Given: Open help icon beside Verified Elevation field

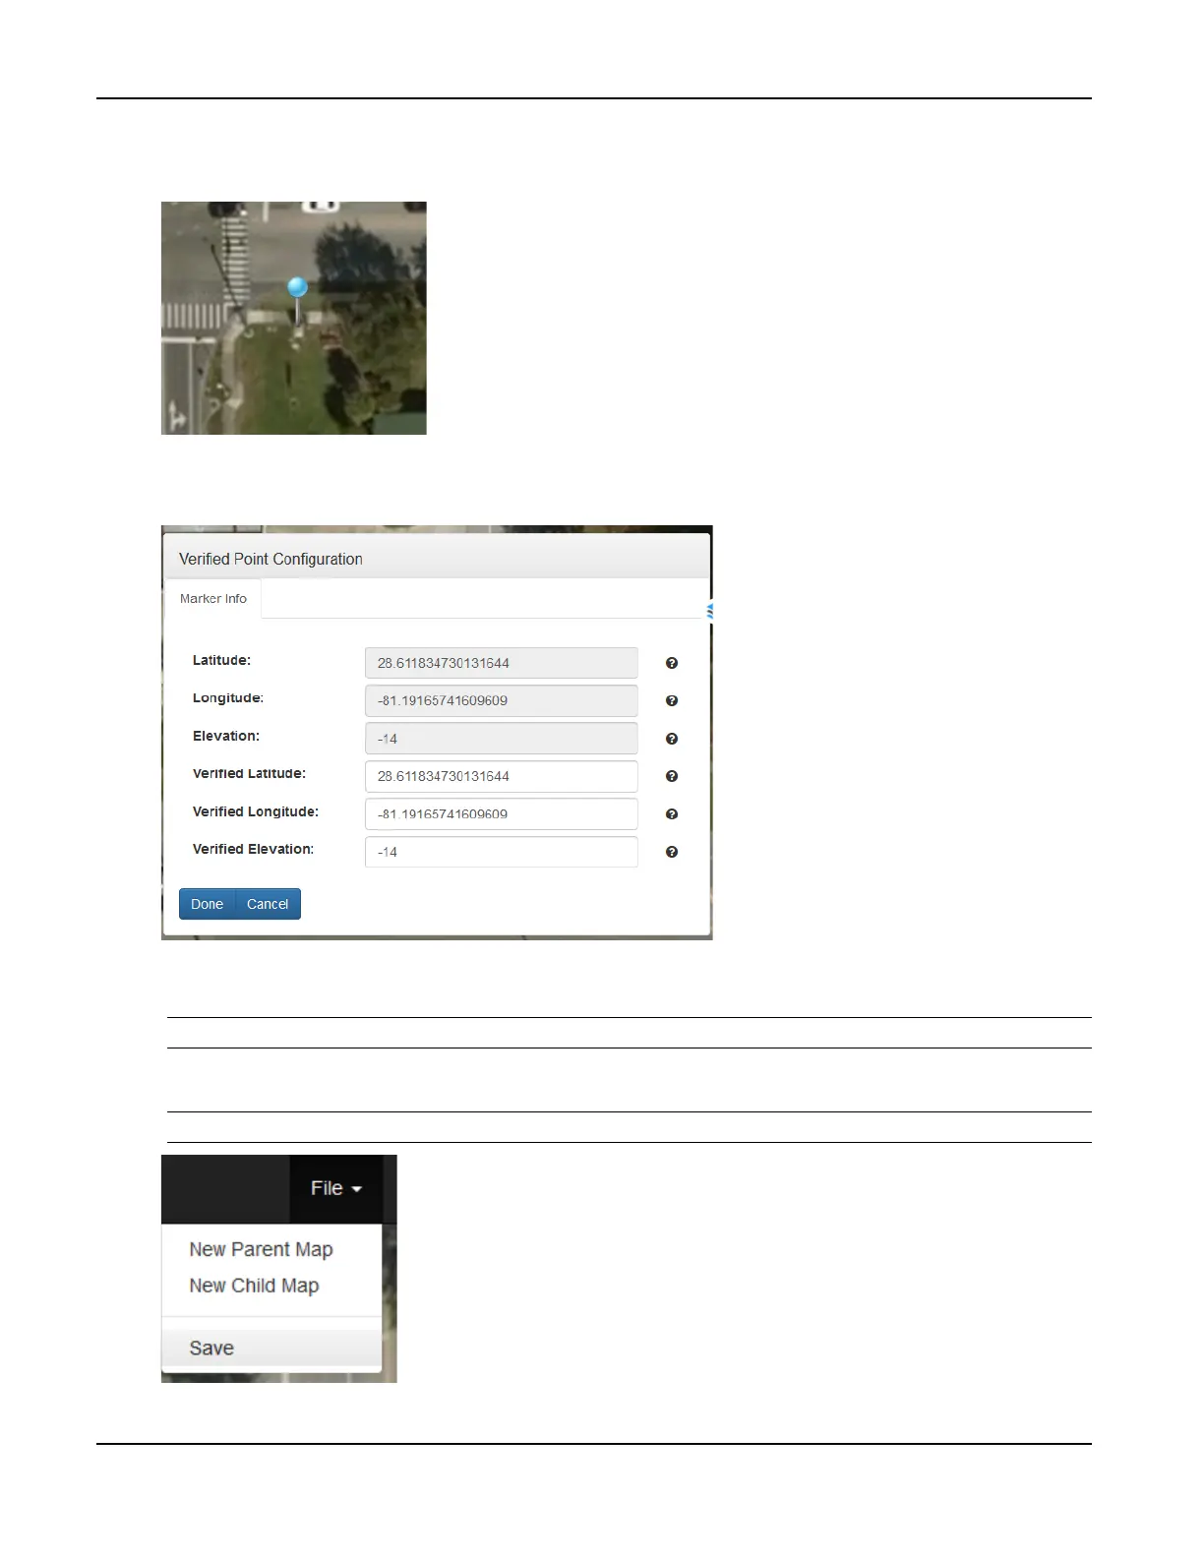Looking at the screenshot, I should 672,852.
